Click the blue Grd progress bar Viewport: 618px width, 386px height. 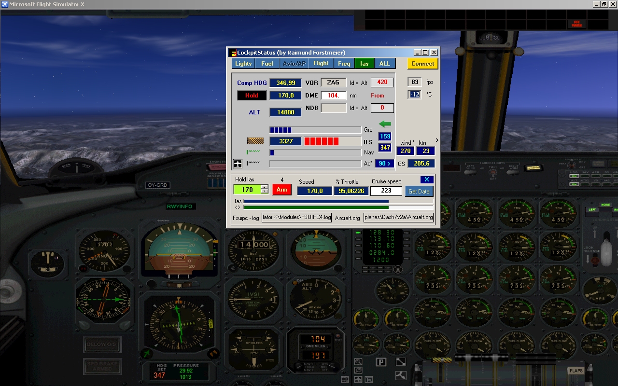click(315, 130)
